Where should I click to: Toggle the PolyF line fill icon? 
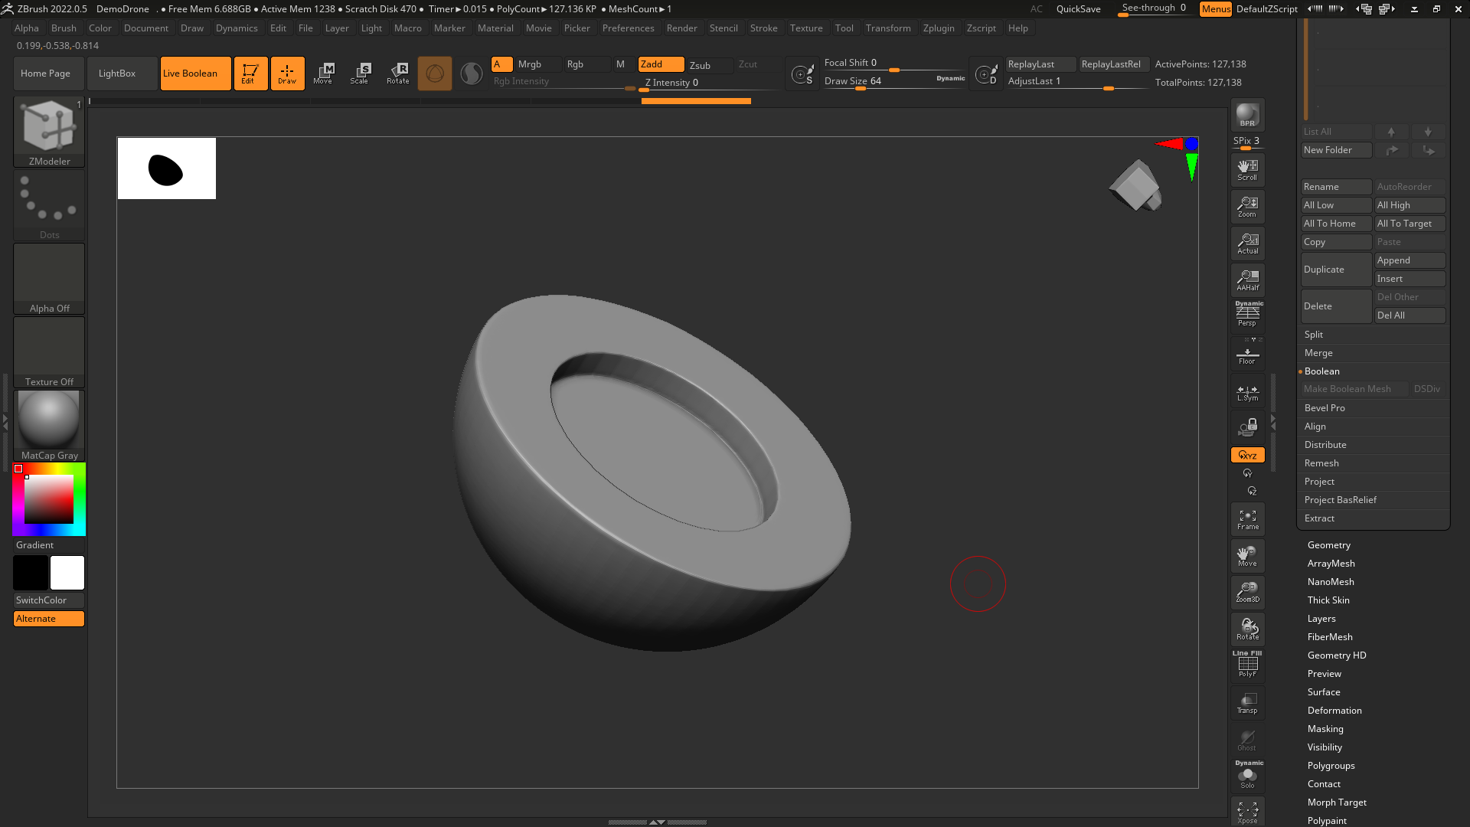1247,665
